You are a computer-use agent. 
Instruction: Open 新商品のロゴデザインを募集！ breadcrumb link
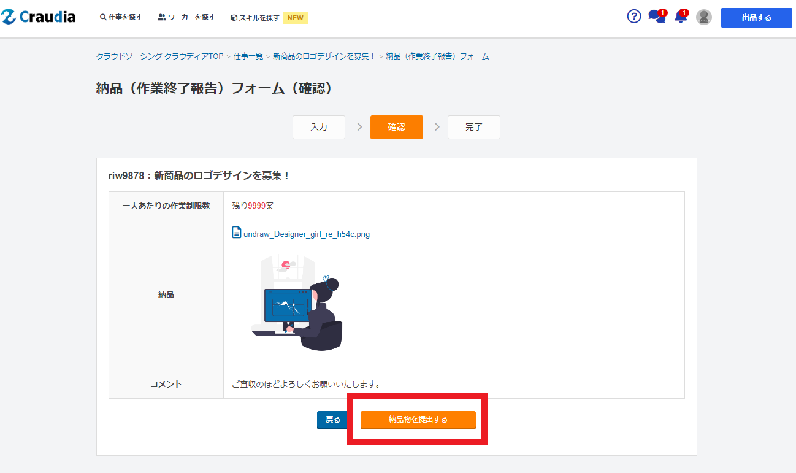pos(324,56)
